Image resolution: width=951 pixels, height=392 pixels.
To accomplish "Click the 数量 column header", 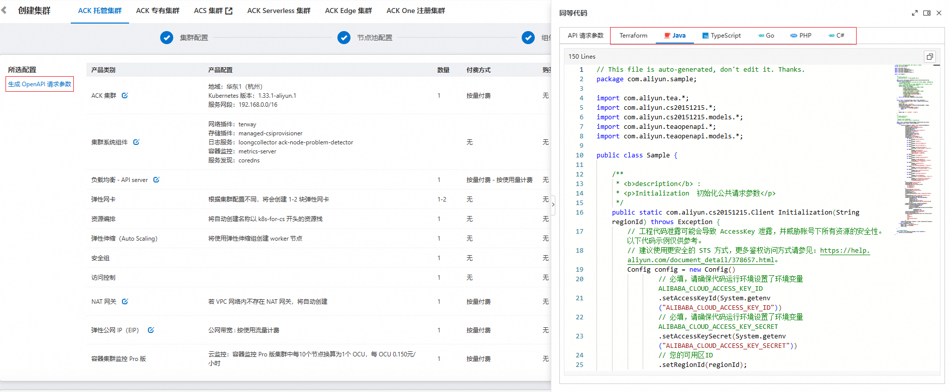I will 443,70.
